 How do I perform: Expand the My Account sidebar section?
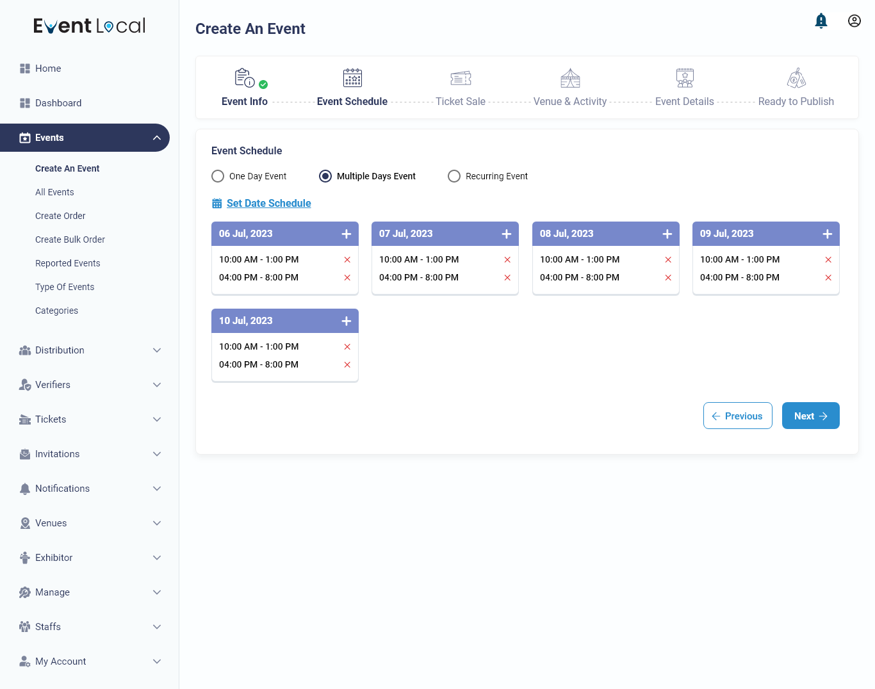[x=157, y=661]
